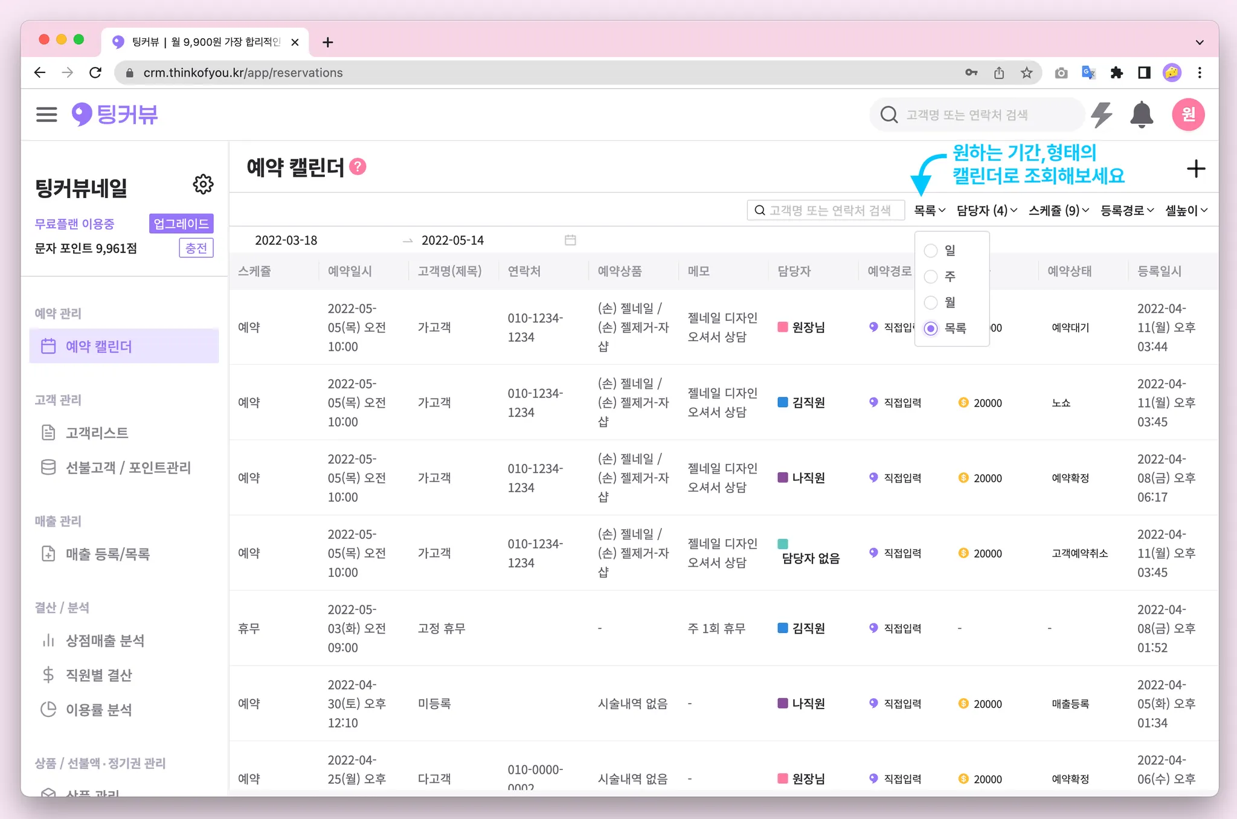The width and height of the screenshot is (1237, 819).
Task: Click the plus icon to add reservation
Action: (x=1195, y=169)
